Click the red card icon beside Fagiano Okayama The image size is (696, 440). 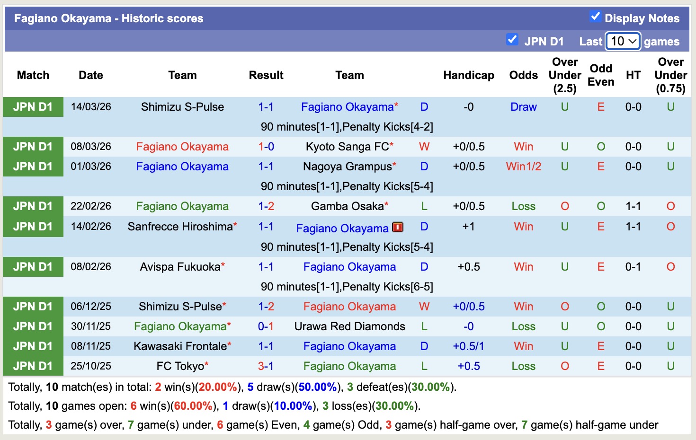click(x=398, y=227)
